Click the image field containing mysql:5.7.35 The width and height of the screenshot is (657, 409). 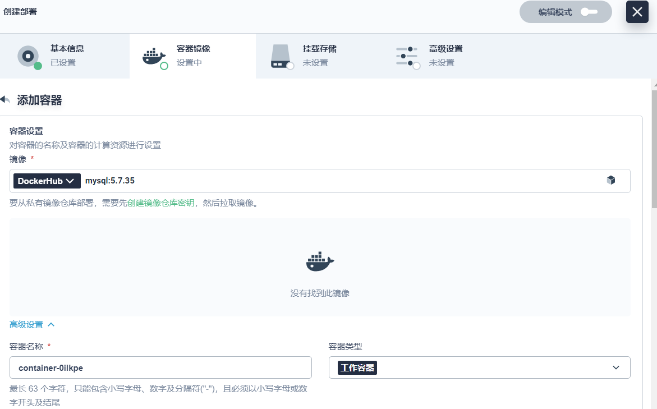pos(320,181)
